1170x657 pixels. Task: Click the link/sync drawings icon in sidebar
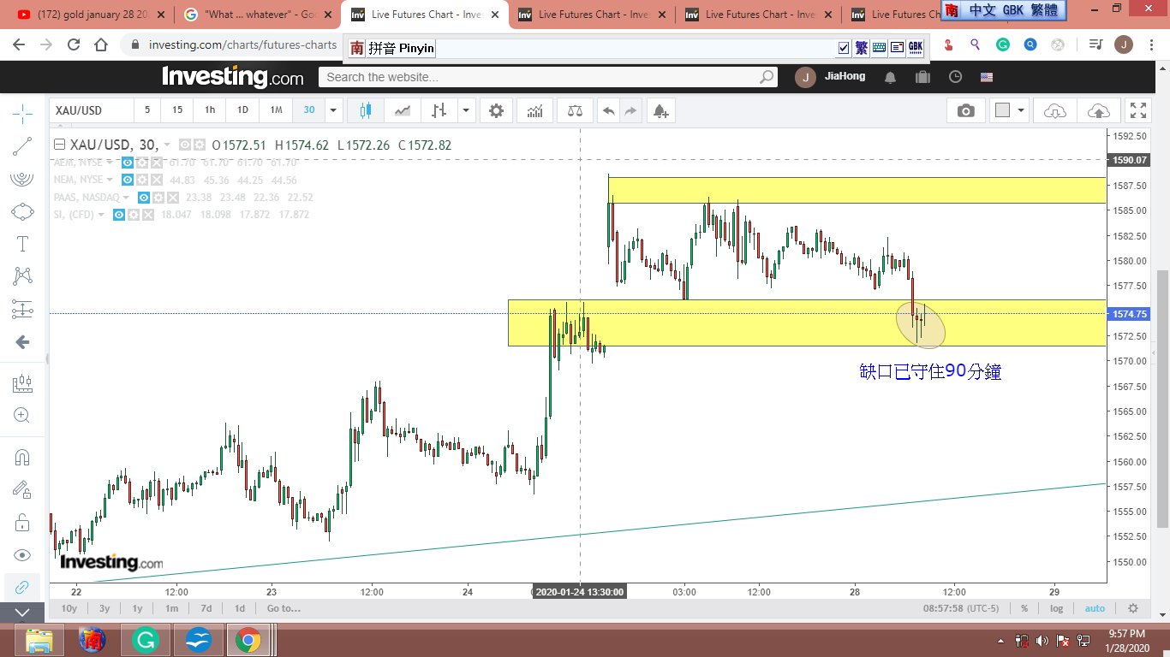click(22, 588)
